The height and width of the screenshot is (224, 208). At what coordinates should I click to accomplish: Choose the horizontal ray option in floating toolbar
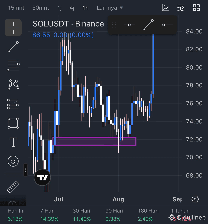168,25
